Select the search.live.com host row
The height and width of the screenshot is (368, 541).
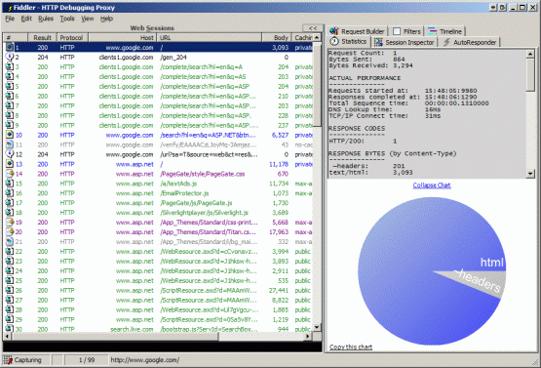click(158, 329)
